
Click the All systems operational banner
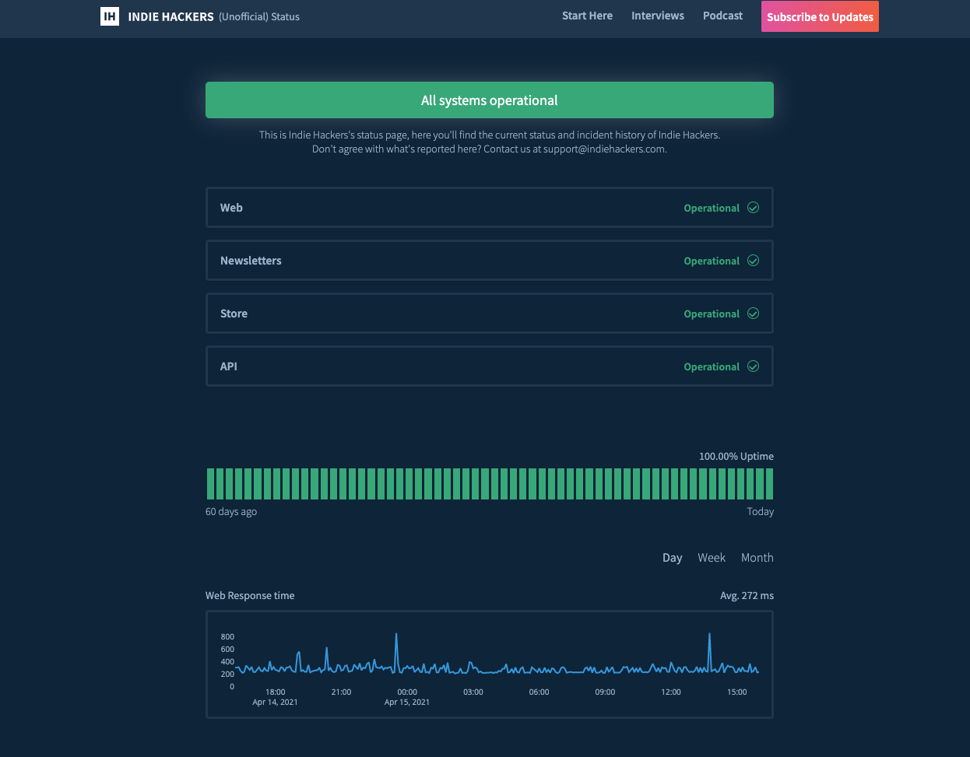click(x=490, y=100)
